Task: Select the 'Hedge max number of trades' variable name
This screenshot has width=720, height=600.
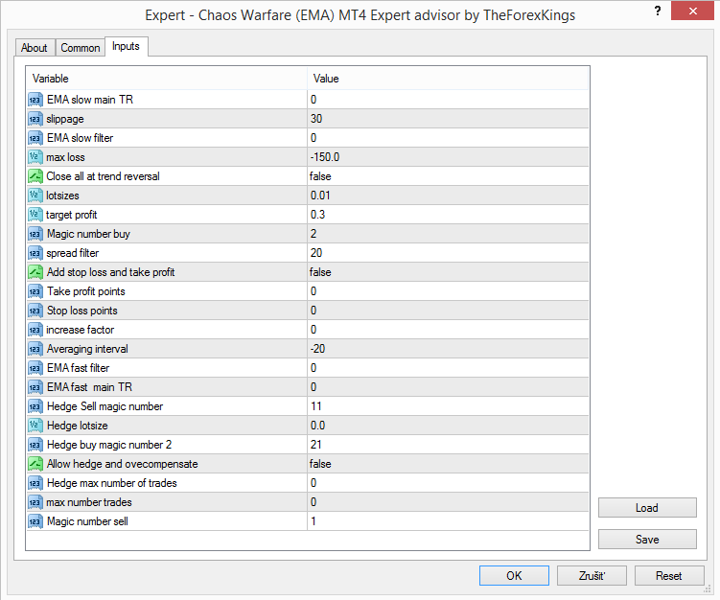Action: click(x=111, y=483)
